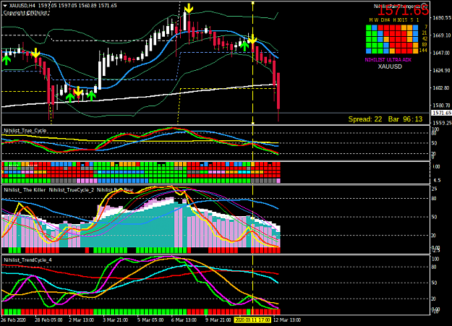Image resolution: width=452 pixels, height=326 pixels.
Task: Click the 1580.70 price scale label
Action: point(442,106)
